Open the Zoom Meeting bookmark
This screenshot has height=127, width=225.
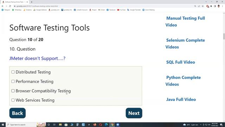click(148, 10)
